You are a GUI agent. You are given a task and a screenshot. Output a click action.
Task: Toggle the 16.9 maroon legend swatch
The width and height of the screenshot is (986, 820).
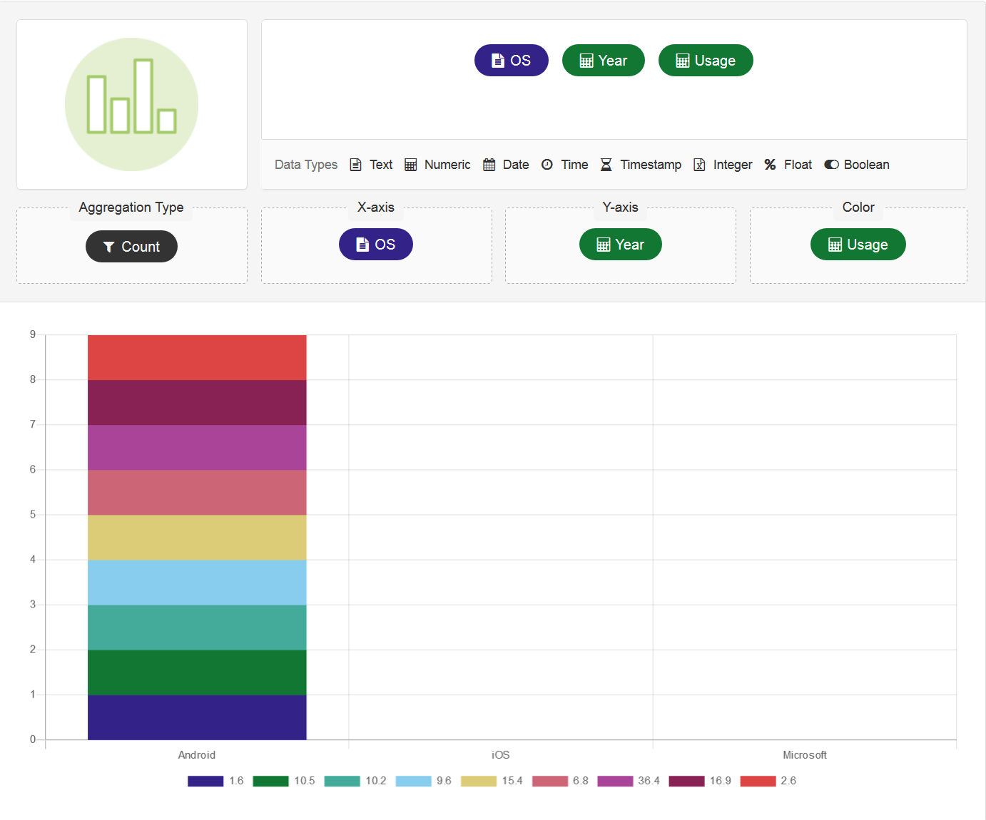686,781
